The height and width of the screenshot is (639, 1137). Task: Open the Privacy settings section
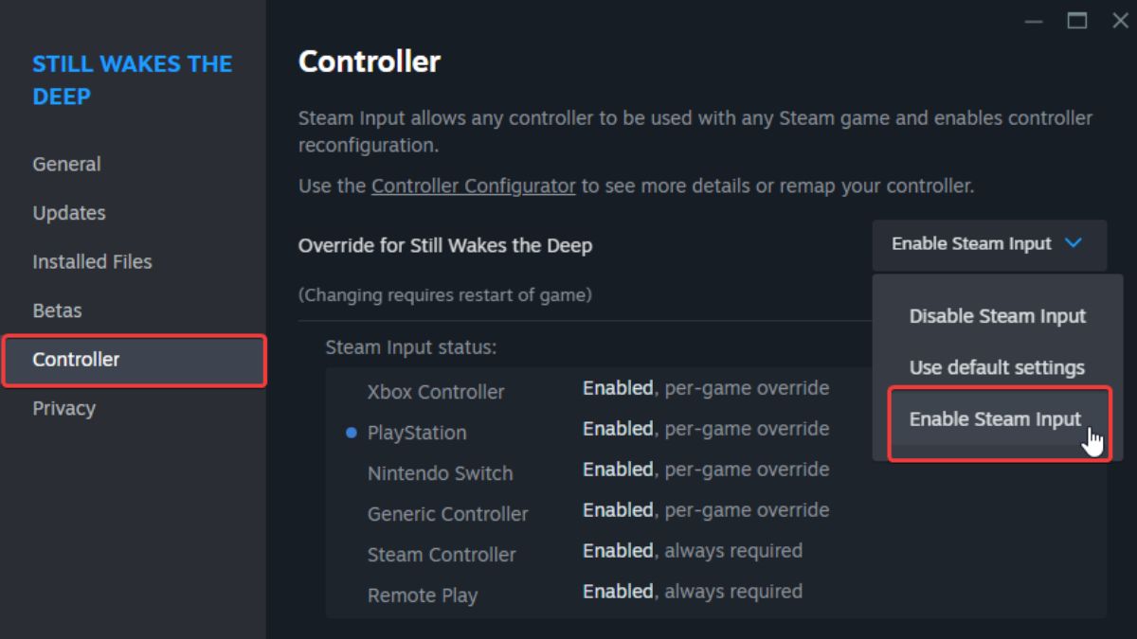tap(63, 409)
